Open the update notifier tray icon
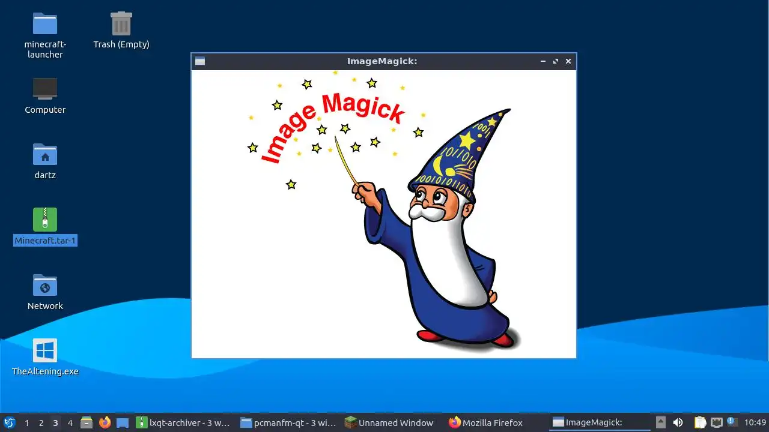This screenshot has height=432, width=769. (731, 422)
